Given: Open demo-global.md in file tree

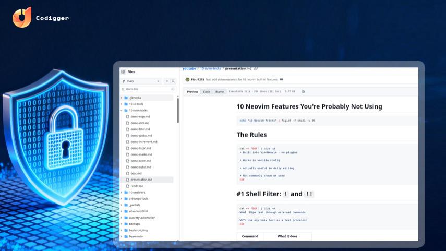Looking at the screenshot, I should click(x=141, y=136).
